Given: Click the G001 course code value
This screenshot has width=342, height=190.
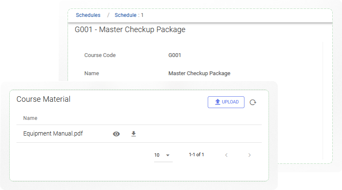Looking at the screenshot, I should (175, 55).
